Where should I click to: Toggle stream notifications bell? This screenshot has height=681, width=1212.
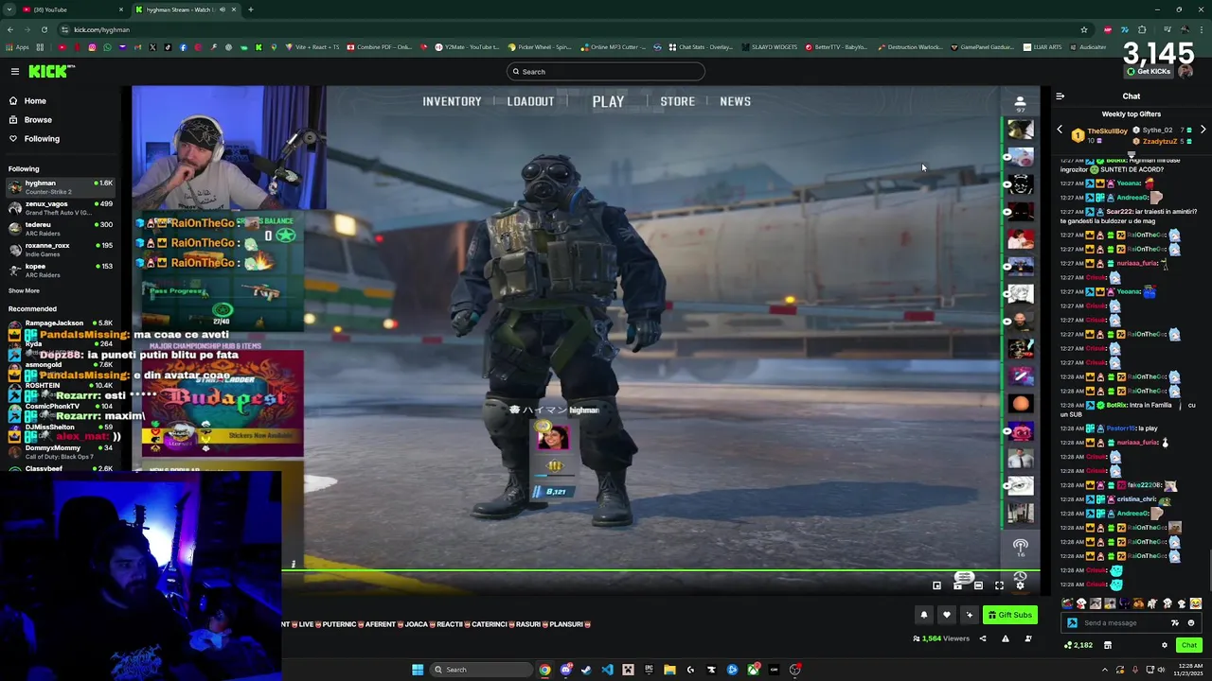click(x=924, y=615)
